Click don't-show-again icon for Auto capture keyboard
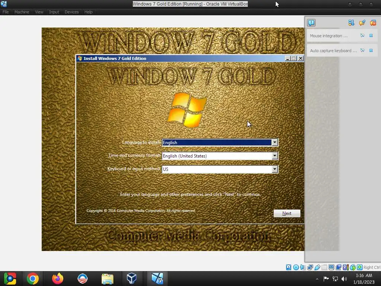The width and height of the screenshot is (381, 286). (x=362, y=50)
